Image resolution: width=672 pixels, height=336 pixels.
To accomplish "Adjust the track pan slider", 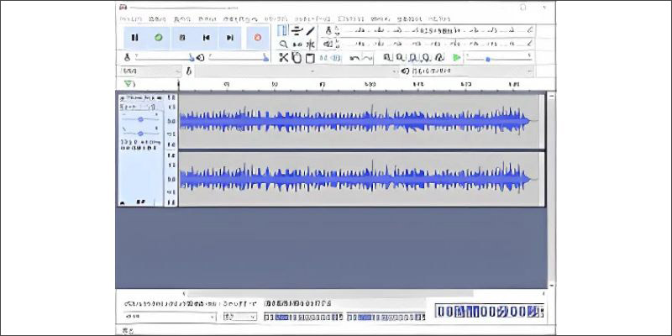I will [140, 134].
